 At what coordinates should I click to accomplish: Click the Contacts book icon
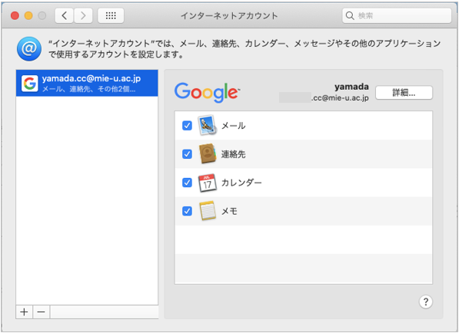pos(208,153)
